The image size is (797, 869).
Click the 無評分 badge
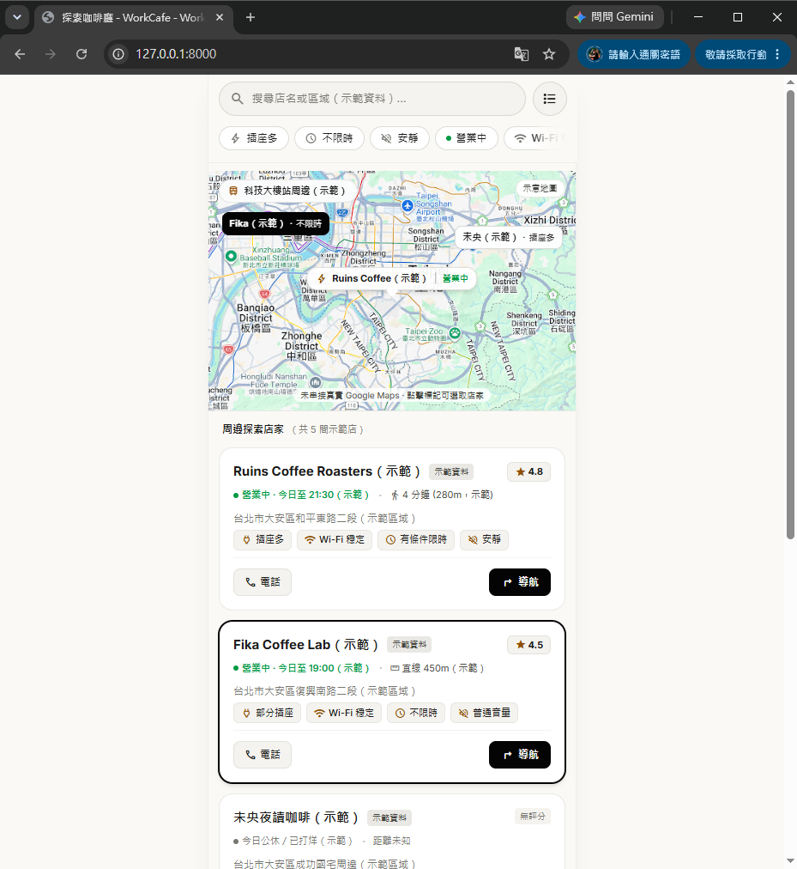[x=532, y=816]
